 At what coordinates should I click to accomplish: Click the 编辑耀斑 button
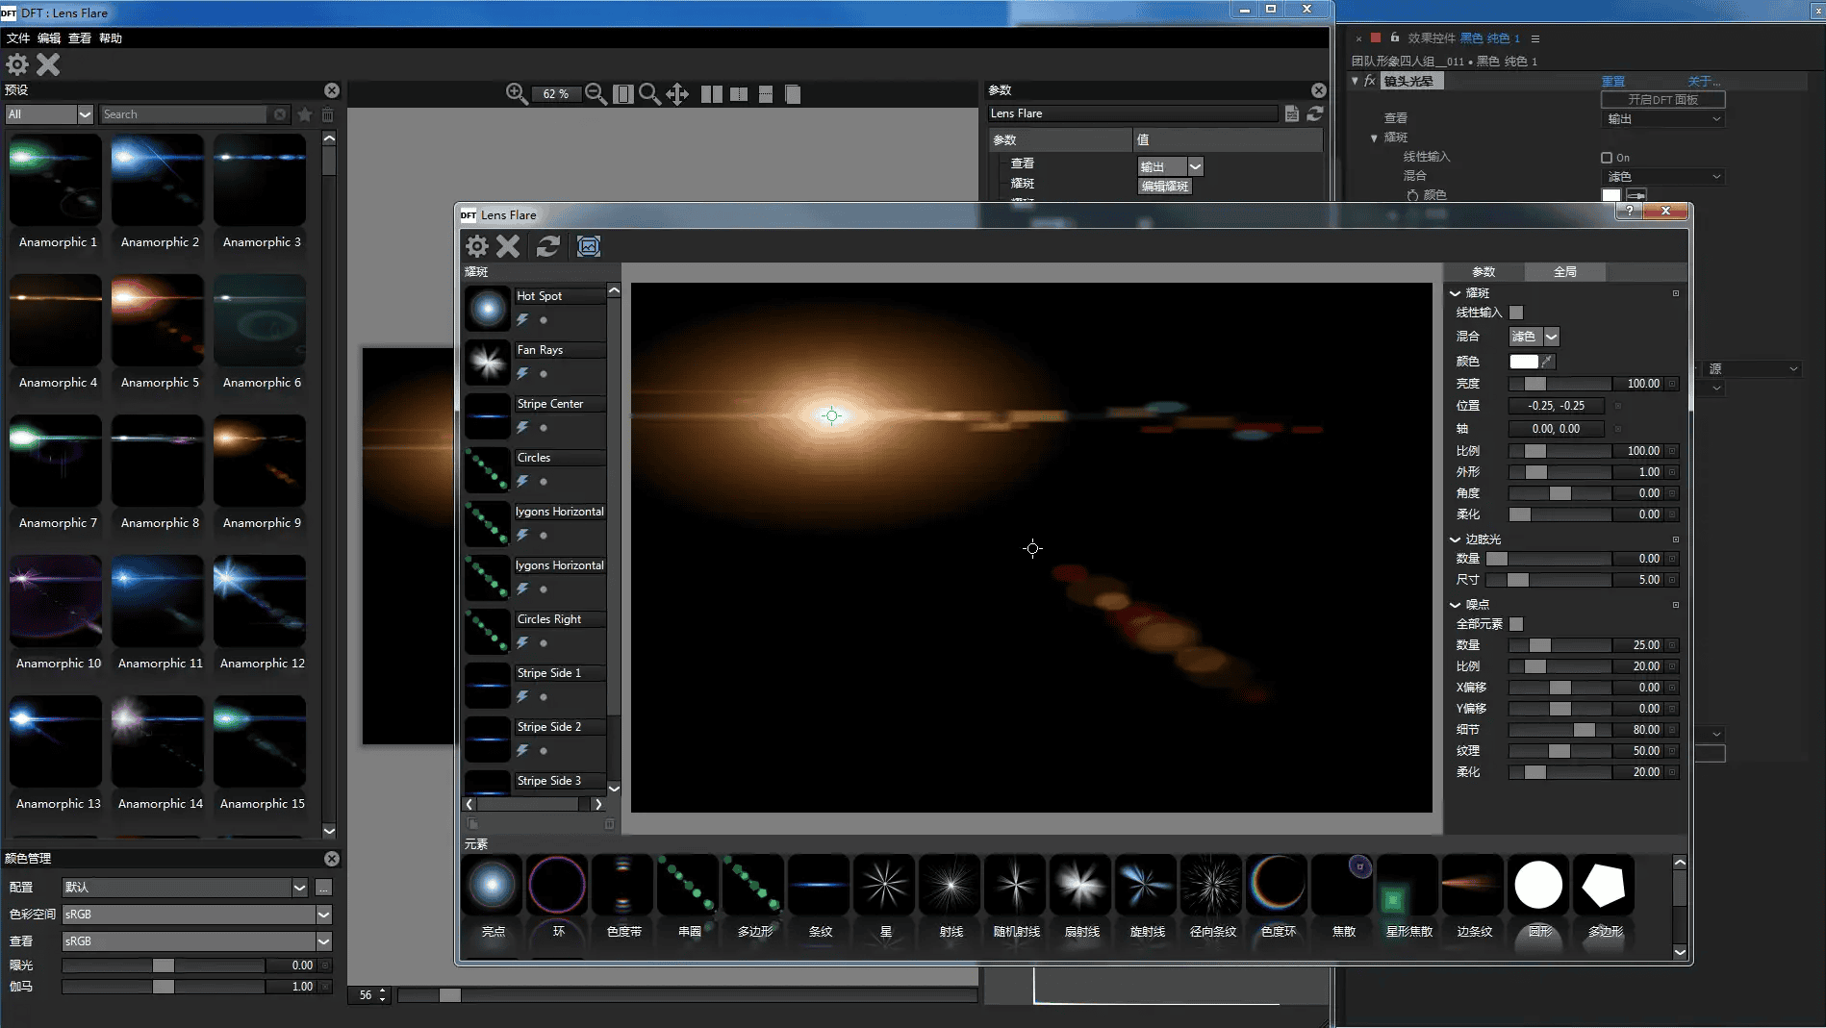point(1164,187)
